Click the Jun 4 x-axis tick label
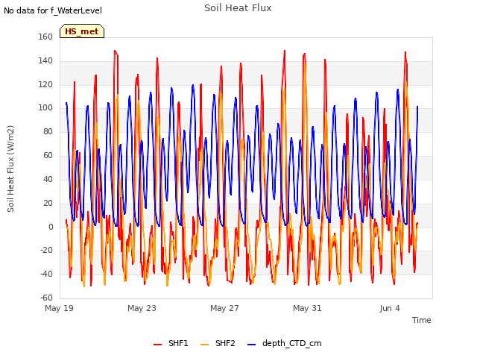Image resolution: width=477 pixels, height=358 pixels. point(390,308)
